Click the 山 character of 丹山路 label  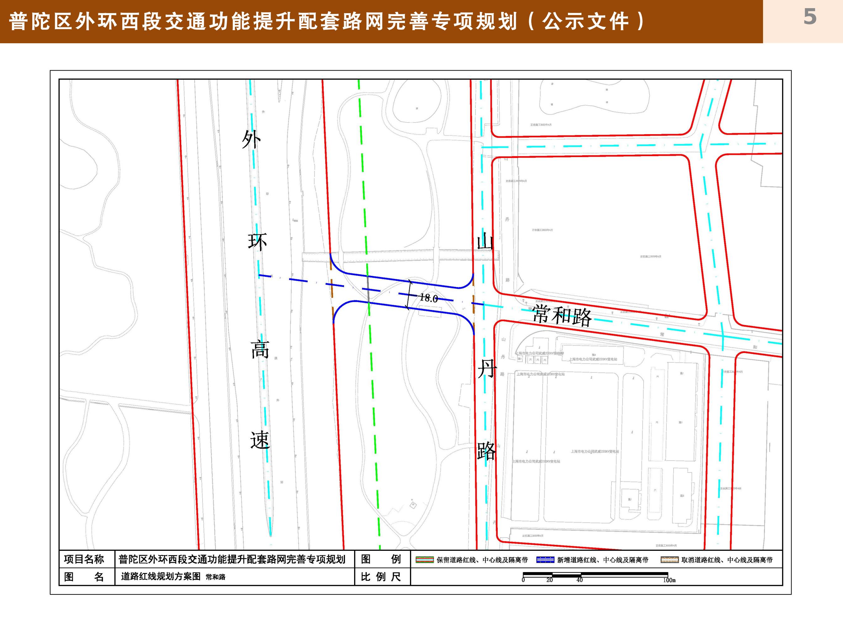(x=485, y=241)
